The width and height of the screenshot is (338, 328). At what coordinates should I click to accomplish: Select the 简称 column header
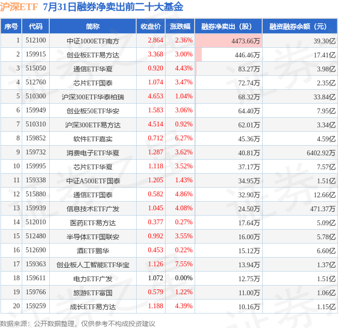click(x=93, y=26)
